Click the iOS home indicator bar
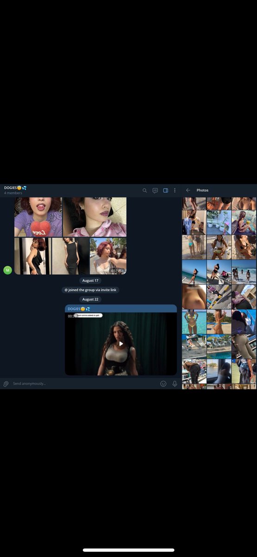This screenshot has width=257, height=557. coord(128,550)
